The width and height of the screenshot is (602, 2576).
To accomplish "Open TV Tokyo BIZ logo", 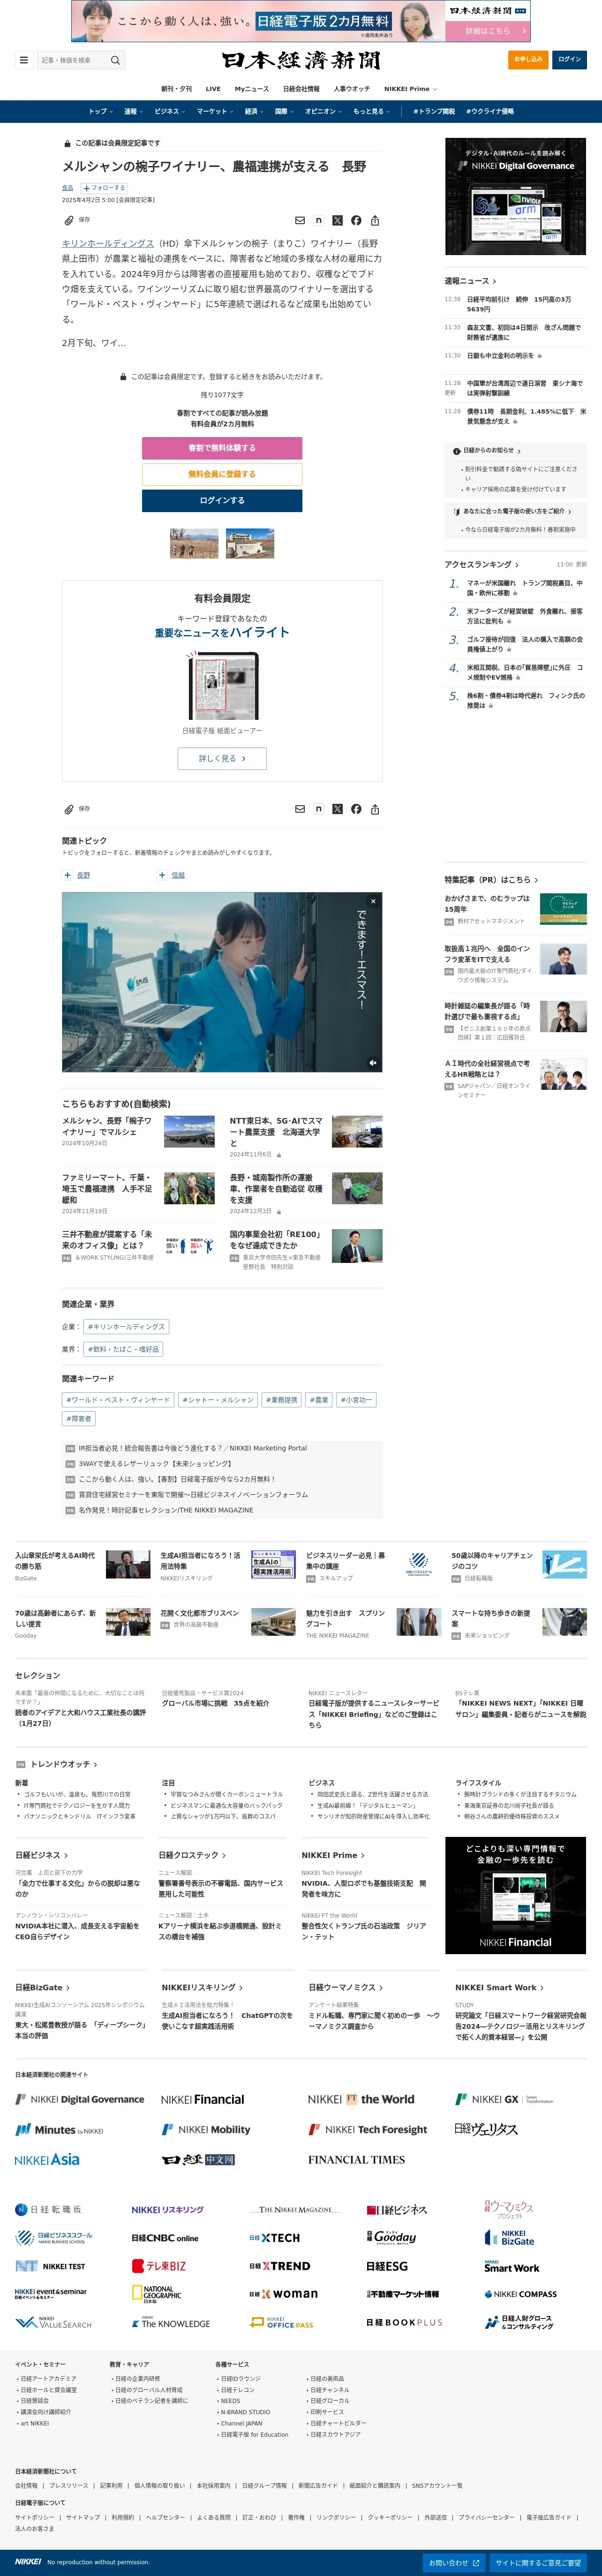I will pyautogui.click(x=159, y=2266).
